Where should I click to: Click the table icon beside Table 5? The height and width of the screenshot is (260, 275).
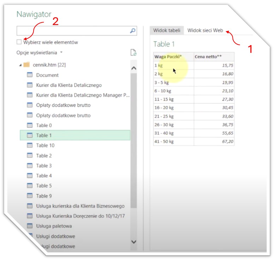[x=30, y=186]
